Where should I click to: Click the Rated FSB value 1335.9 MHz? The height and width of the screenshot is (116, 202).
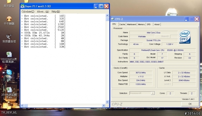pyautogui.click(x=140, y=84)
